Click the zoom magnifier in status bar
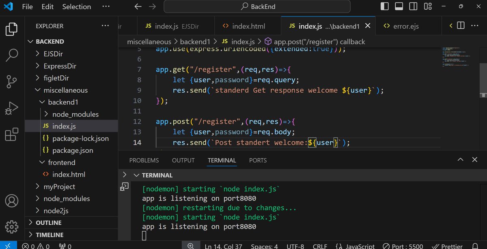 (x=190, y=246)
